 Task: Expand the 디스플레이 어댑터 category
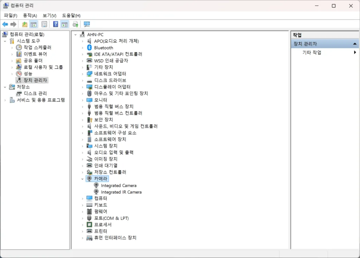pos(82,87)
